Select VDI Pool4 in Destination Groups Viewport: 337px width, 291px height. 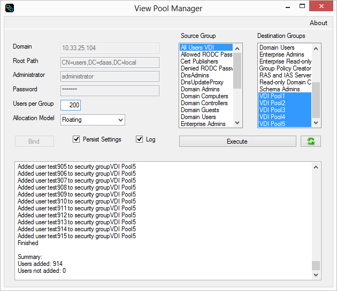pos(285,117)
